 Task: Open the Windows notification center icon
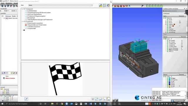(185, 104)
